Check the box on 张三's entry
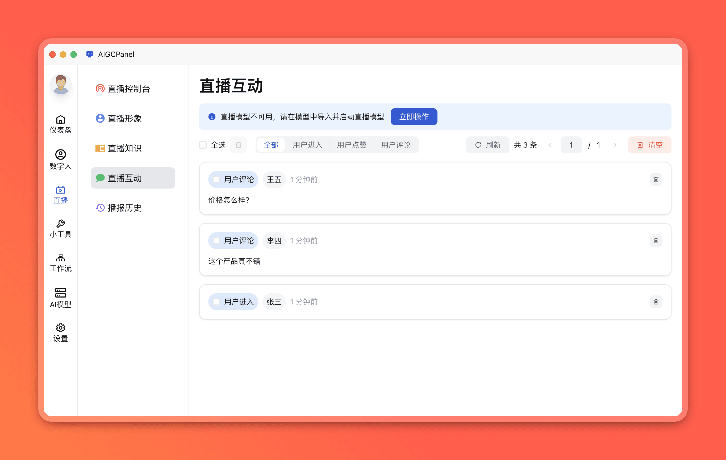The height and width of the screenshot is (460, 726). [x=216, y=302]
